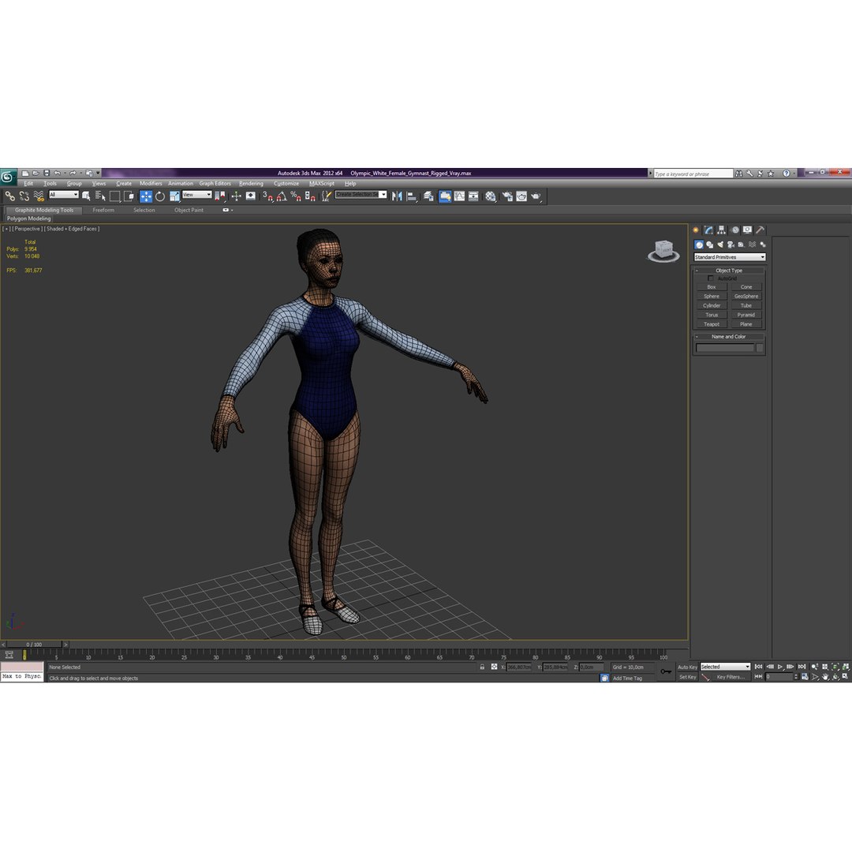Screen dimensions: 852x852
Task: Click the Teapot object button
Action: click(712, 324)
